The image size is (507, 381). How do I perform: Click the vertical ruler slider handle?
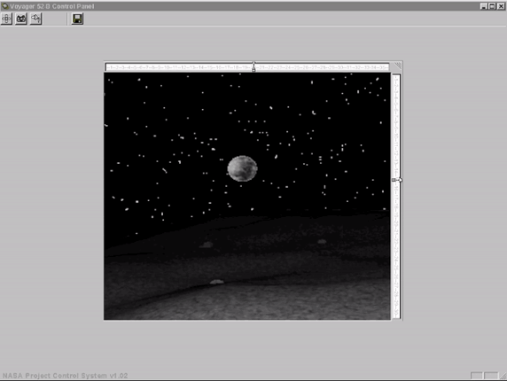click(397, 180)
